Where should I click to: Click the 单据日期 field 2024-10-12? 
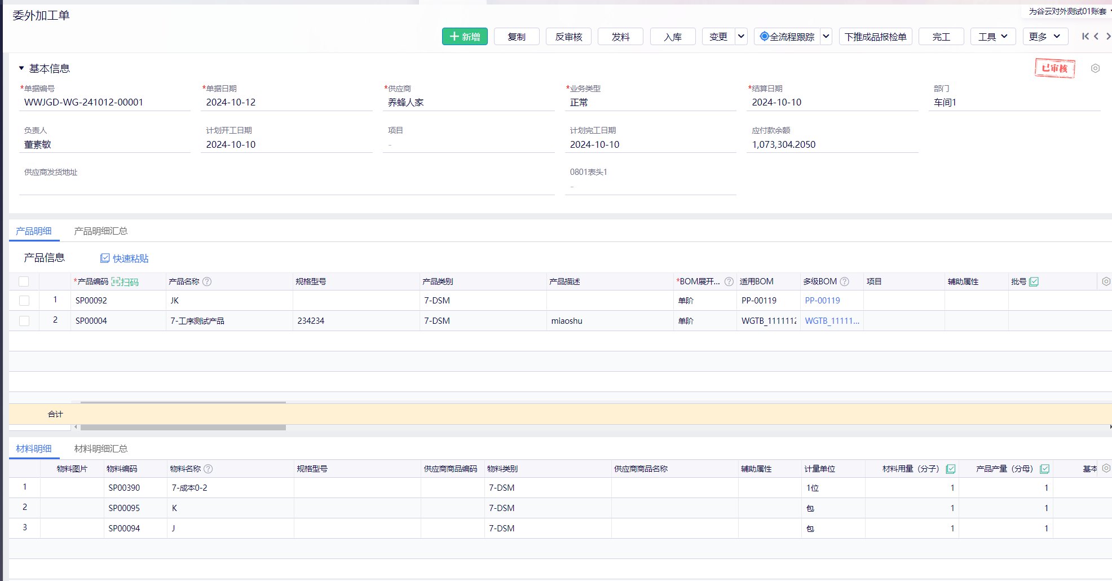286,103
